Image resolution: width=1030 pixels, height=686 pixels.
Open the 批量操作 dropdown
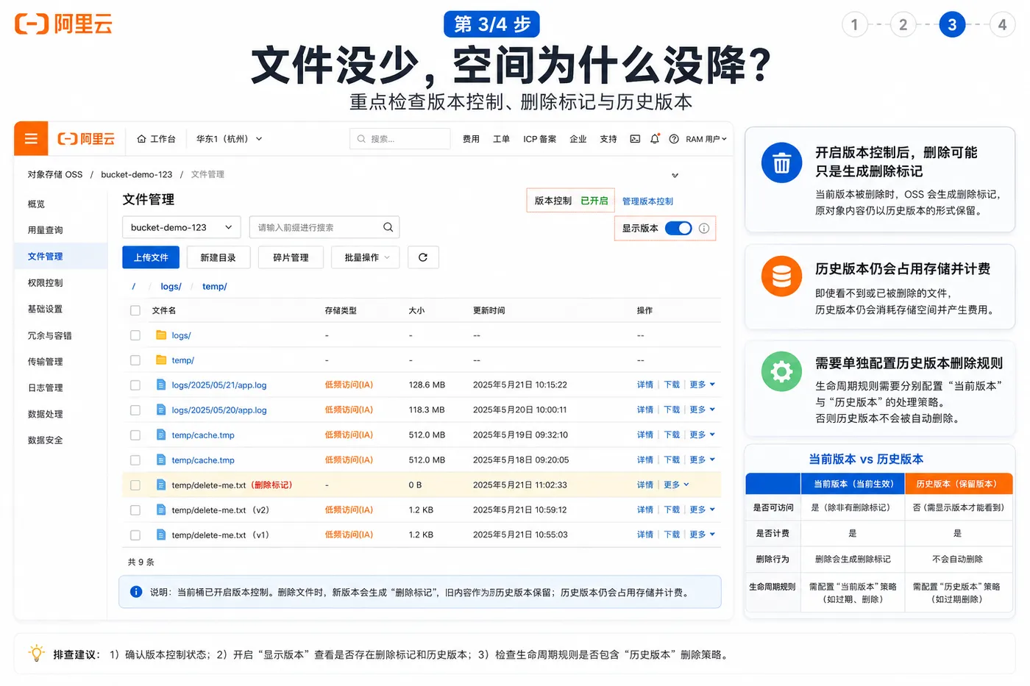point(366,257)
